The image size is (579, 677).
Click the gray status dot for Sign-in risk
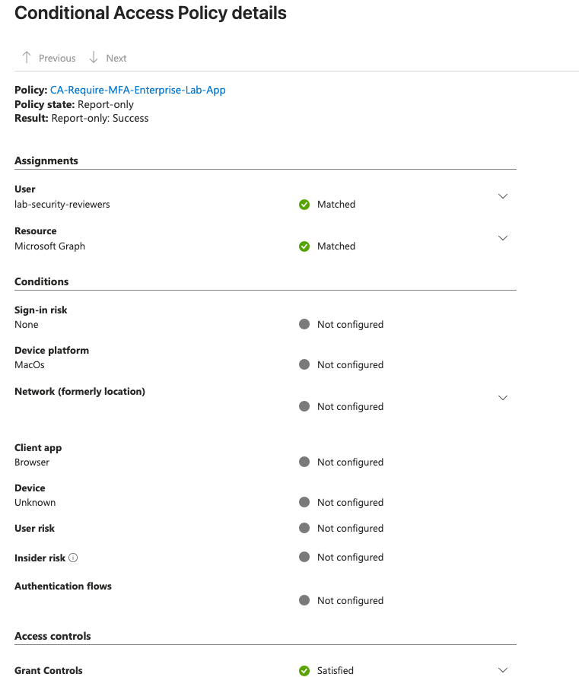pyautogui.click(x=304, y=324)
